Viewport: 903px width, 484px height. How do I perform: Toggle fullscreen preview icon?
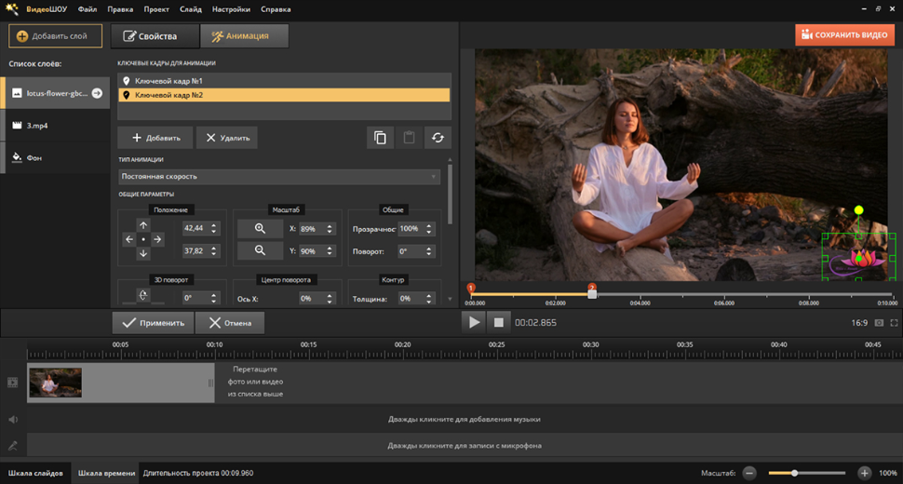(894, 323)
